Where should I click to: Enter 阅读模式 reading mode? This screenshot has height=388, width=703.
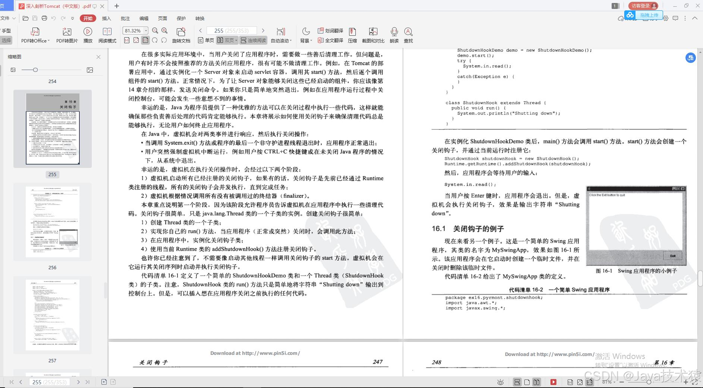(x=107, y=35)
